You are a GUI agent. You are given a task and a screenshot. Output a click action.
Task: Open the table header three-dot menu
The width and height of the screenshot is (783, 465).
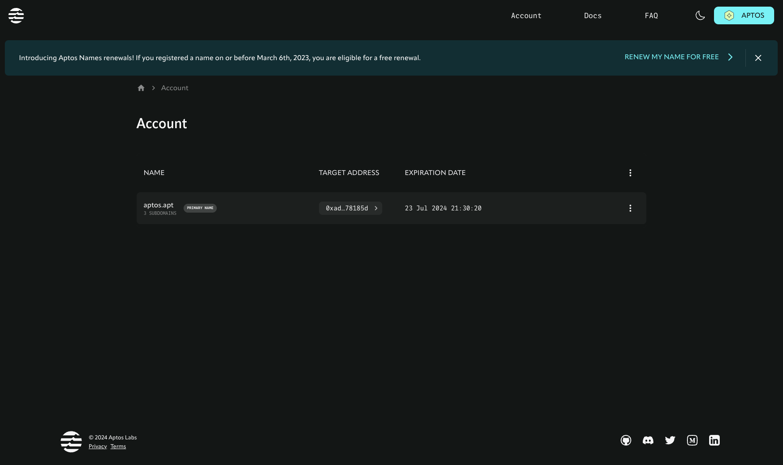point(630,173)
